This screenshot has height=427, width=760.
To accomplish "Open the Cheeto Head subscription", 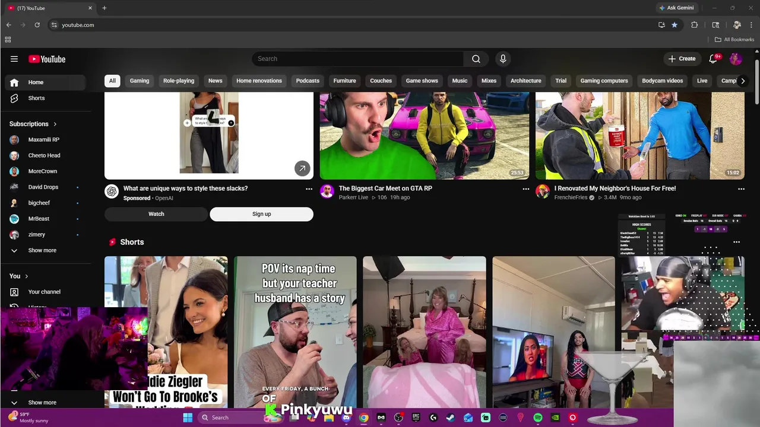I will pyautogui.click(x=45, y=155).
